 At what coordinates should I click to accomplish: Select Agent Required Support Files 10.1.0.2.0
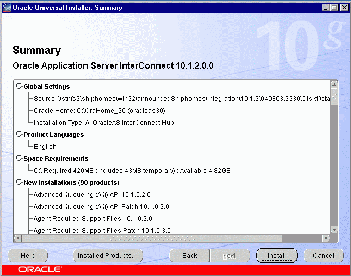pos(93,219)
